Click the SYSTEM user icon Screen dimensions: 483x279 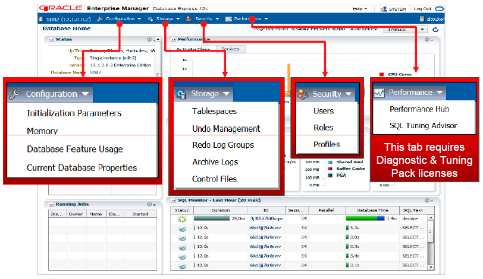pos(384,9)
